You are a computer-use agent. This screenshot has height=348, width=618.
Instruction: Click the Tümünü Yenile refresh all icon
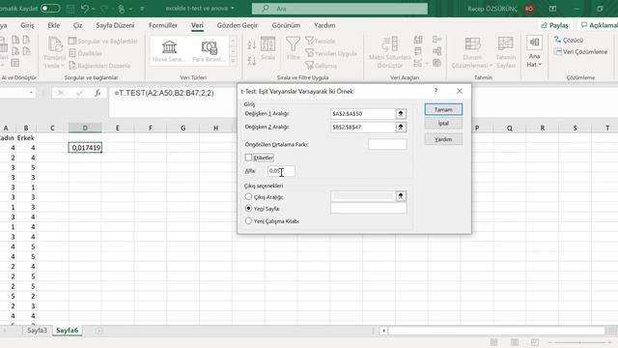point(55,44)
